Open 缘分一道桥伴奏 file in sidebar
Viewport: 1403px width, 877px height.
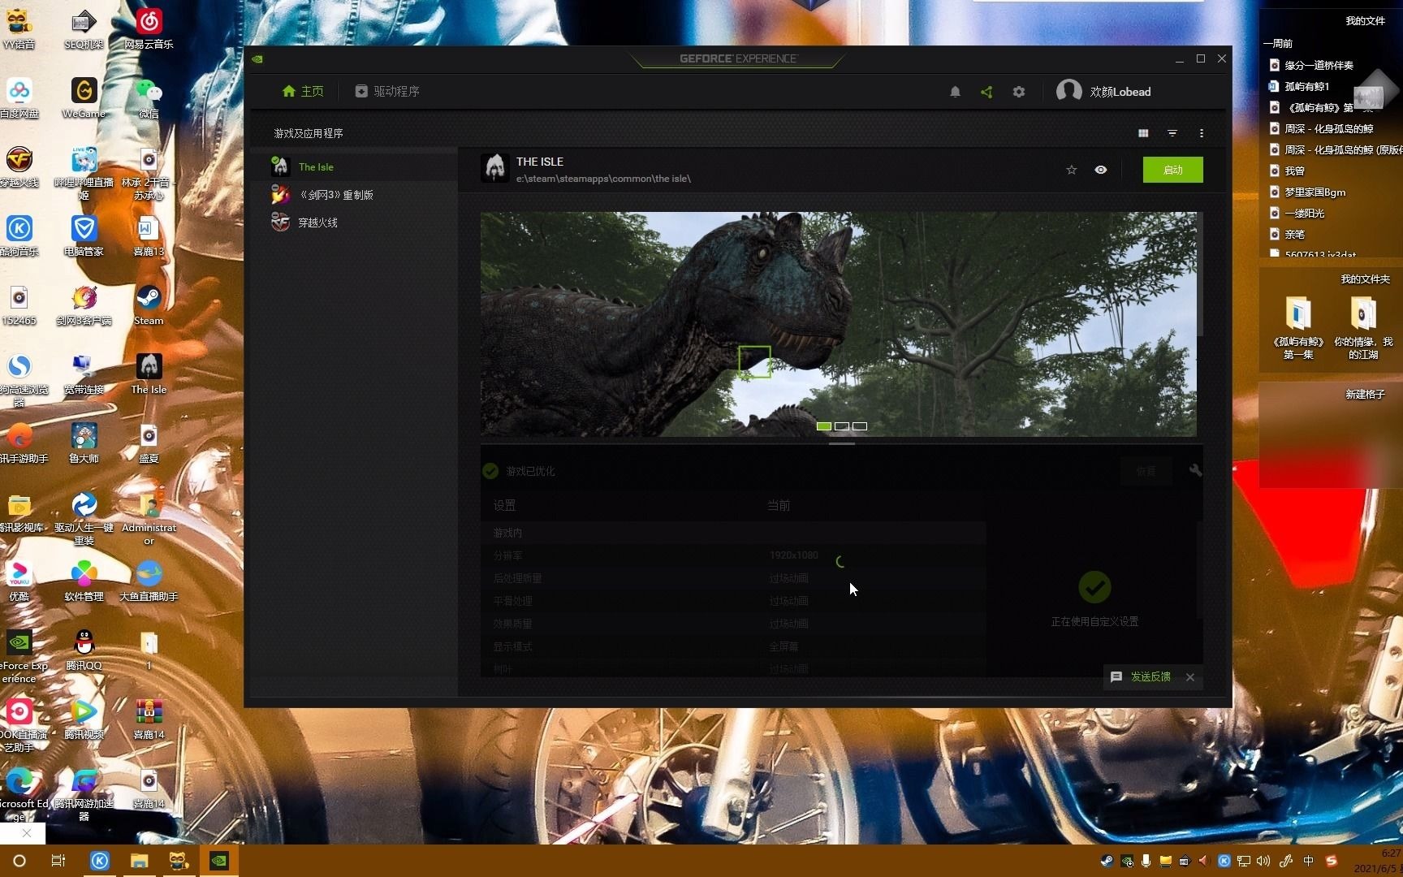(1312, 65)
